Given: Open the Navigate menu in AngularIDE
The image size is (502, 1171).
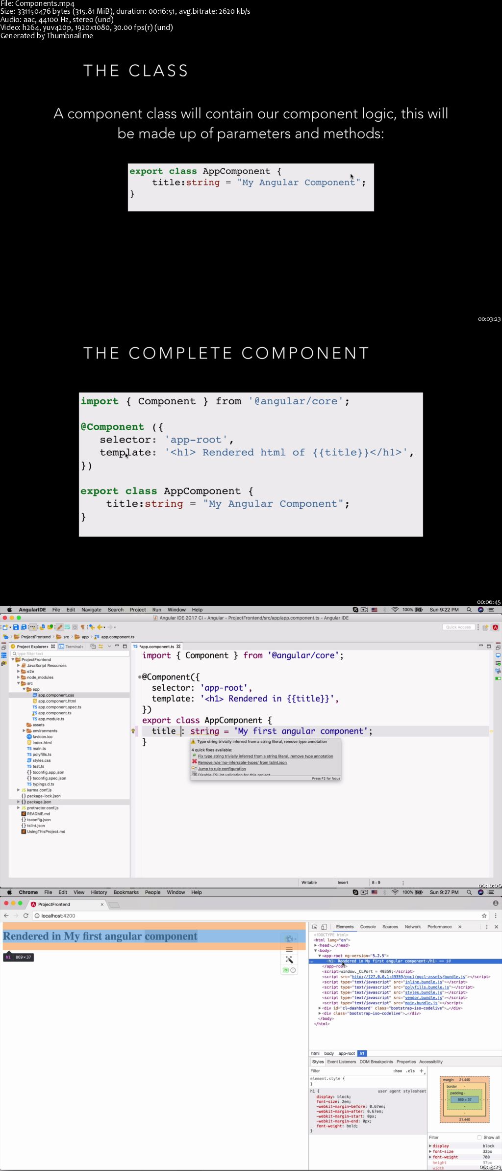Looking at the screenshot, I should coord(91,610).
